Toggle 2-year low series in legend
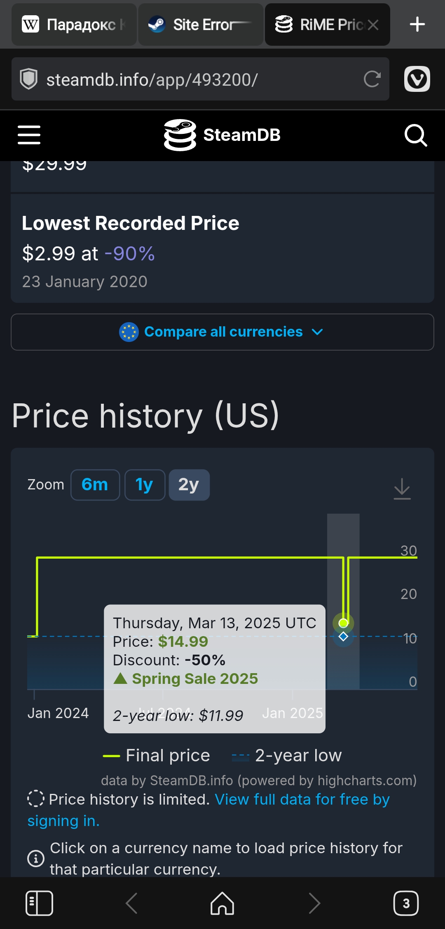The image size is (445, 929). (287, 756)
